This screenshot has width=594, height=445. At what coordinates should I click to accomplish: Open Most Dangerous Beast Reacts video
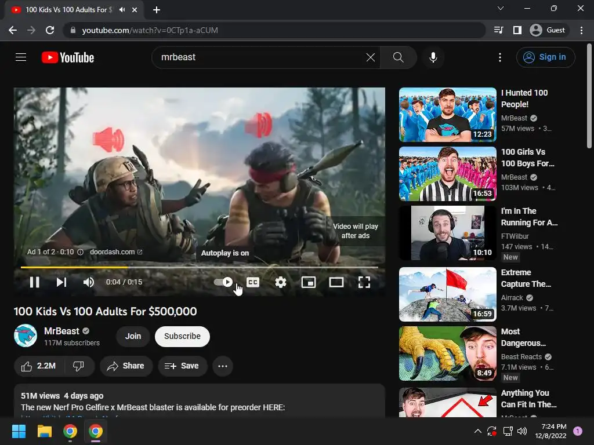[x=447, y=353]
